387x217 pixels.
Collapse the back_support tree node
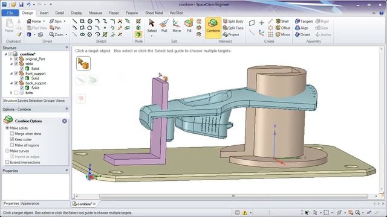(x=11, y=83)
